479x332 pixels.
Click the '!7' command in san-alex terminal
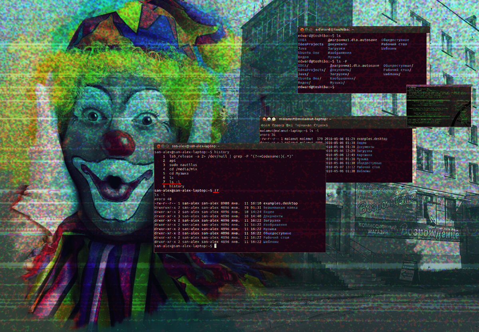click(x=216, y=191)
